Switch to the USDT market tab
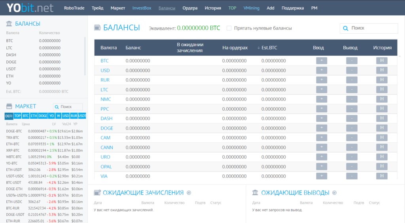The width and height of the screenshot is (405, 223). pyautogui.click(x=82, y=116)
